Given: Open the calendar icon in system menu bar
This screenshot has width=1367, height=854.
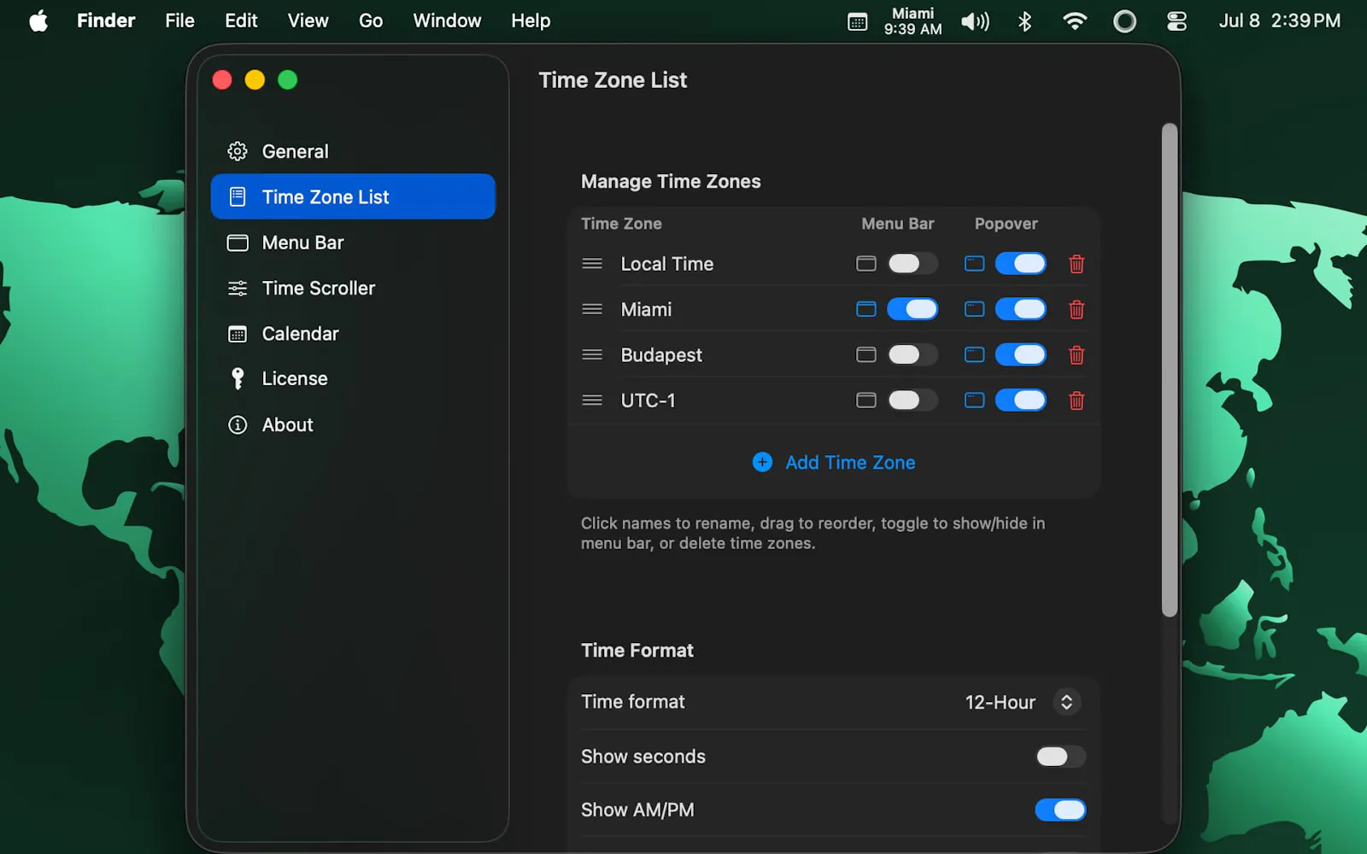Looking at the screenshot, I should click(x=857, y=21).
